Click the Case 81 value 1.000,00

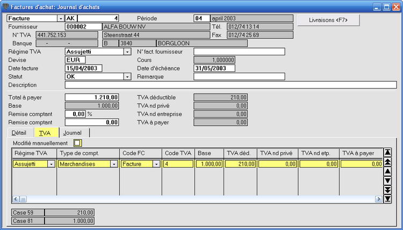(69, 221)
